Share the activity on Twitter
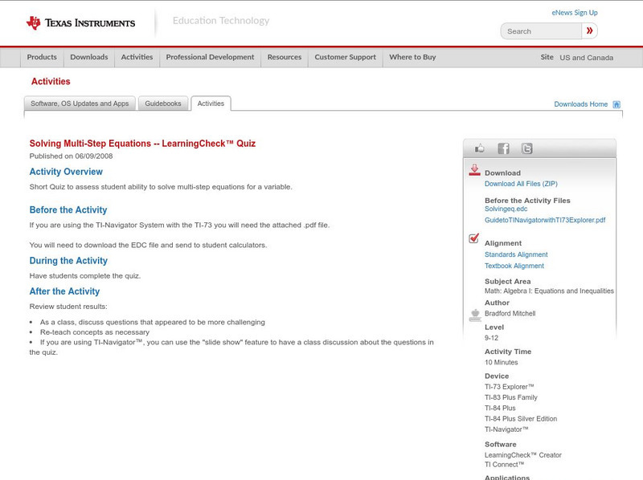643x480 pixels. click(526, 148)
